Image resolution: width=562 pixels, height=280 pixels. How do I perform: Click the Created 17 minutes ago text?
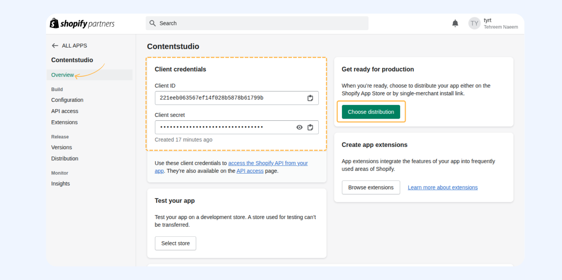pos(183,140)
